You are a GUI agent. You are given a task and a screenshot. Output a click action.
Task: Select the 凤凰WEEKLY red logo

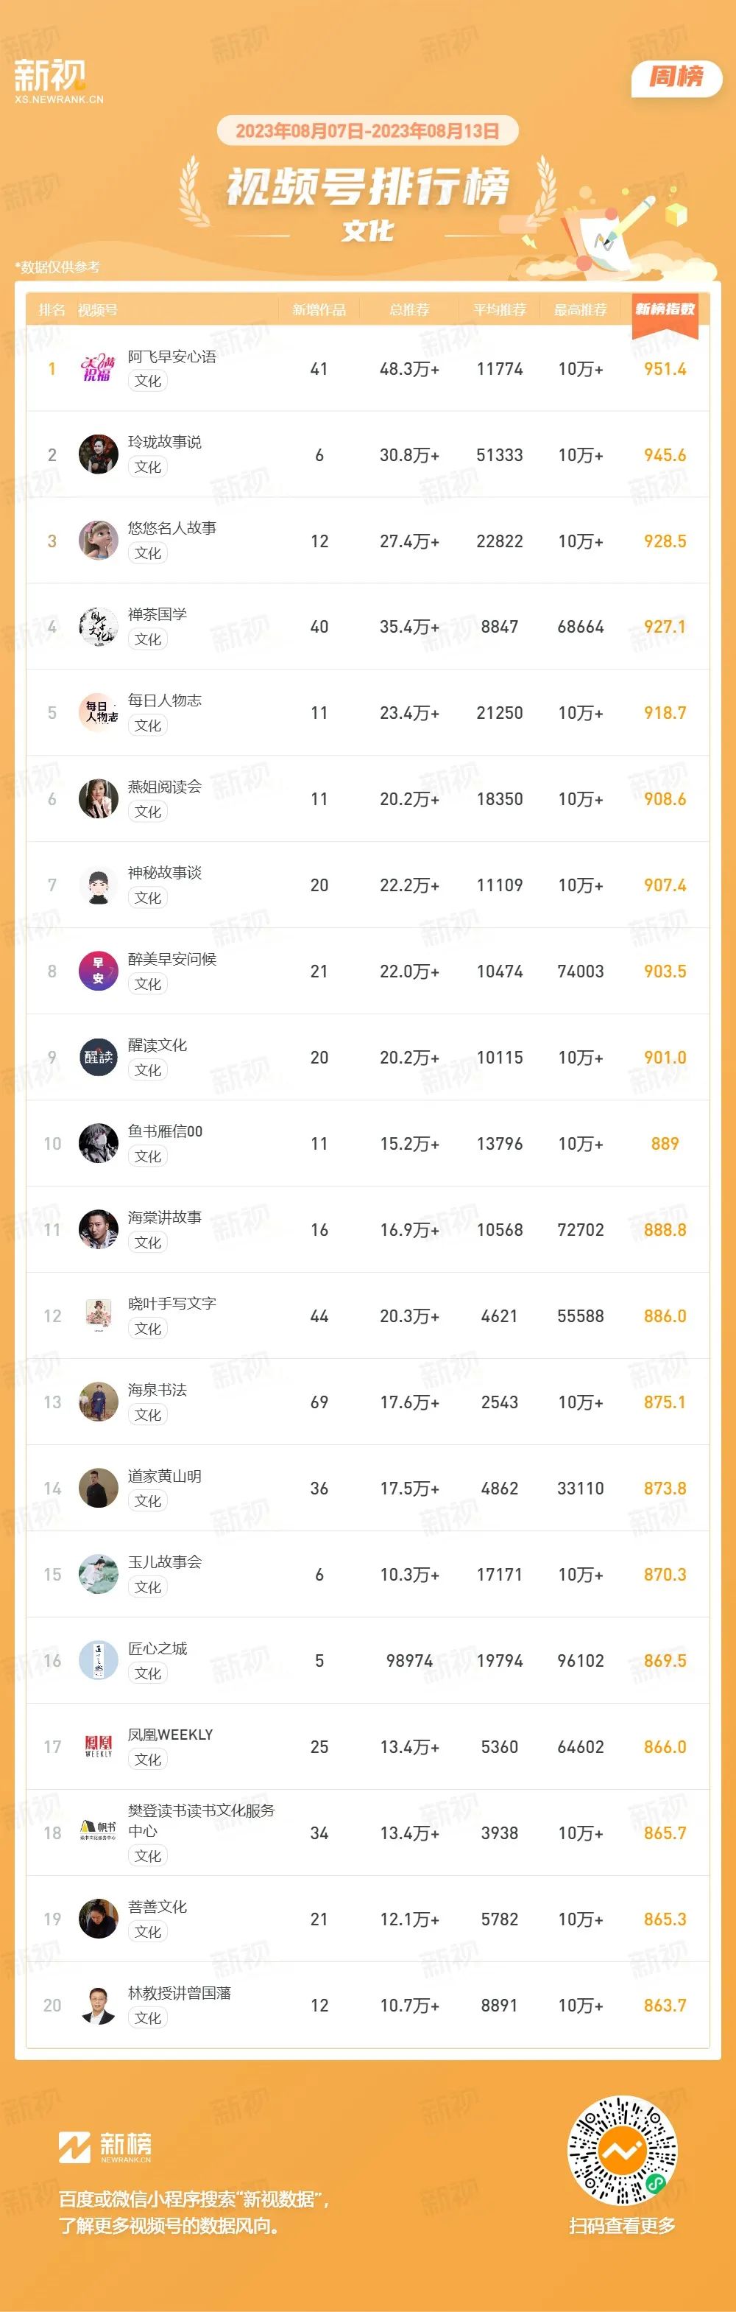point(99,1746)
